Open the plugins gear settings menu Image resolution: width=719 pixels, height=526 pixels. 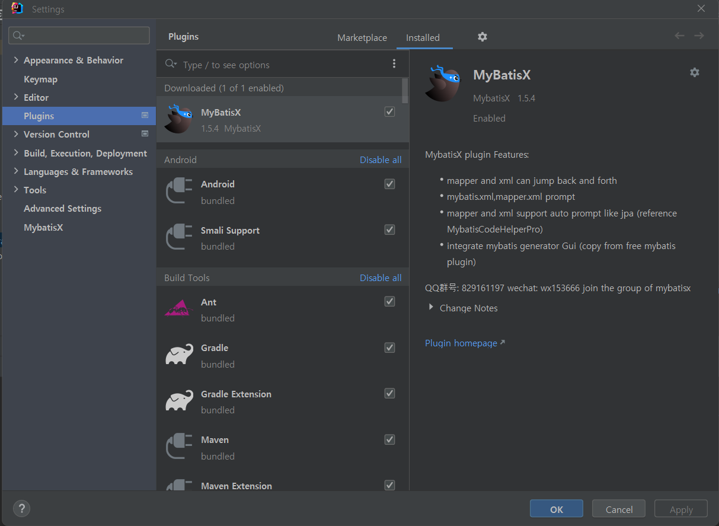[x=482, y=37]
